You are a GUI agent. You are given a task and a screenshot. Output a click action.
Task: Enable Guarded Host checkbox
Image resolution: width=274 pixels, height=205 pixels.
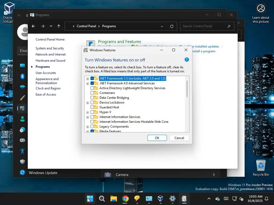point(92,107)
